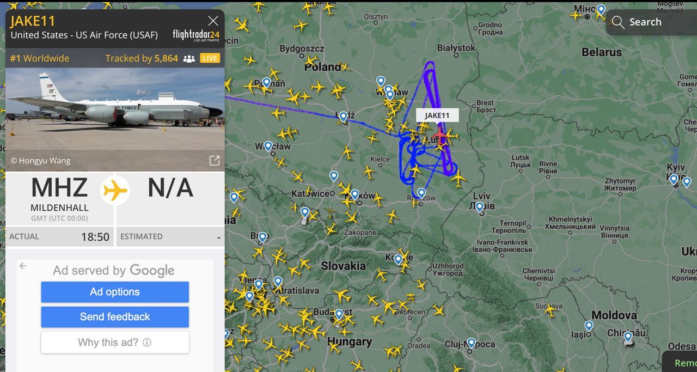This screenshot has height=372, width=697.
Task: Click the Minsk airport pin
Action: pos(601,10)
